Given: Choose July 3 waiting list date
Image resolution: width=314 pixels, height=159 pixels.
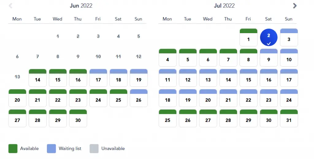Looking at the screenshot, I should [x=289, y=37].
